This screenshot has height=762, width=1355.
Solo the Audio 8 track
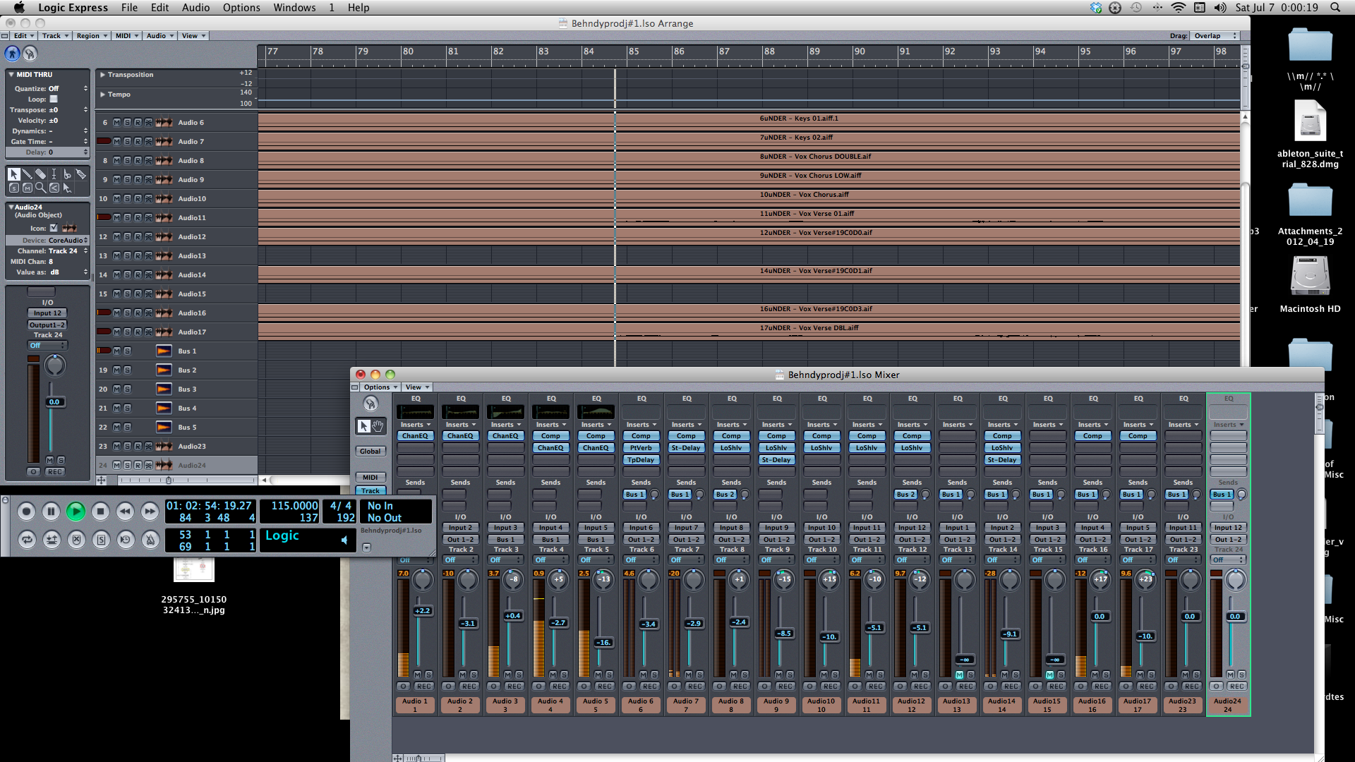pos(127,161)
